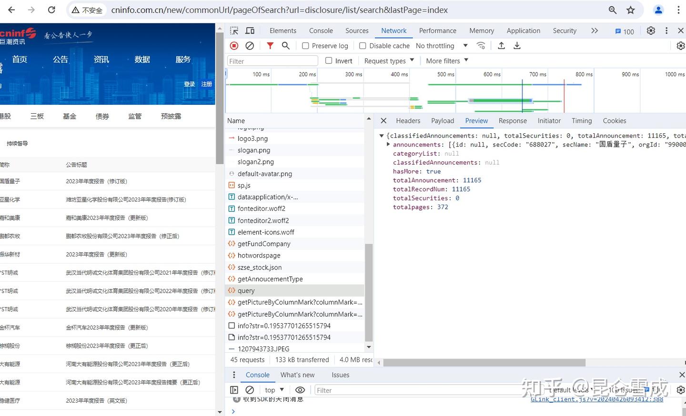Open the zoom magnifier in the address bar

[613, 10]
